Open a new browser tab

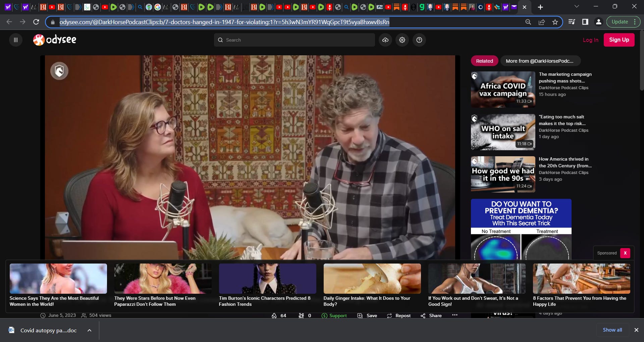pyautogui.click(x=540, y=7)
